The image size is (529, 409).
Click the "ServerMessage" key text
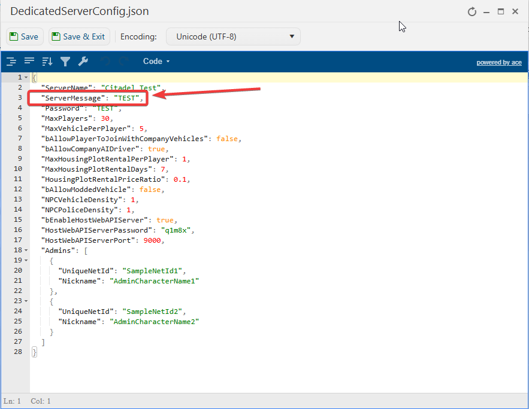click(x=73, y=98)
